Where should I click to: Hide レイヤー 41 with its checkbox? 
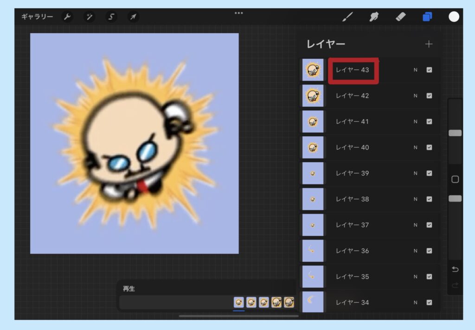[x=429, y=121]
